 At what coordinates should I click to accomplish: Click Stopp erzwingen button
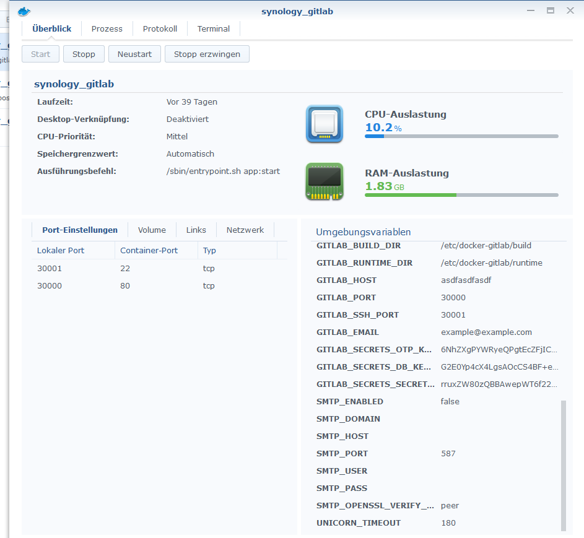pyautogui.click(x=207, y=54)
